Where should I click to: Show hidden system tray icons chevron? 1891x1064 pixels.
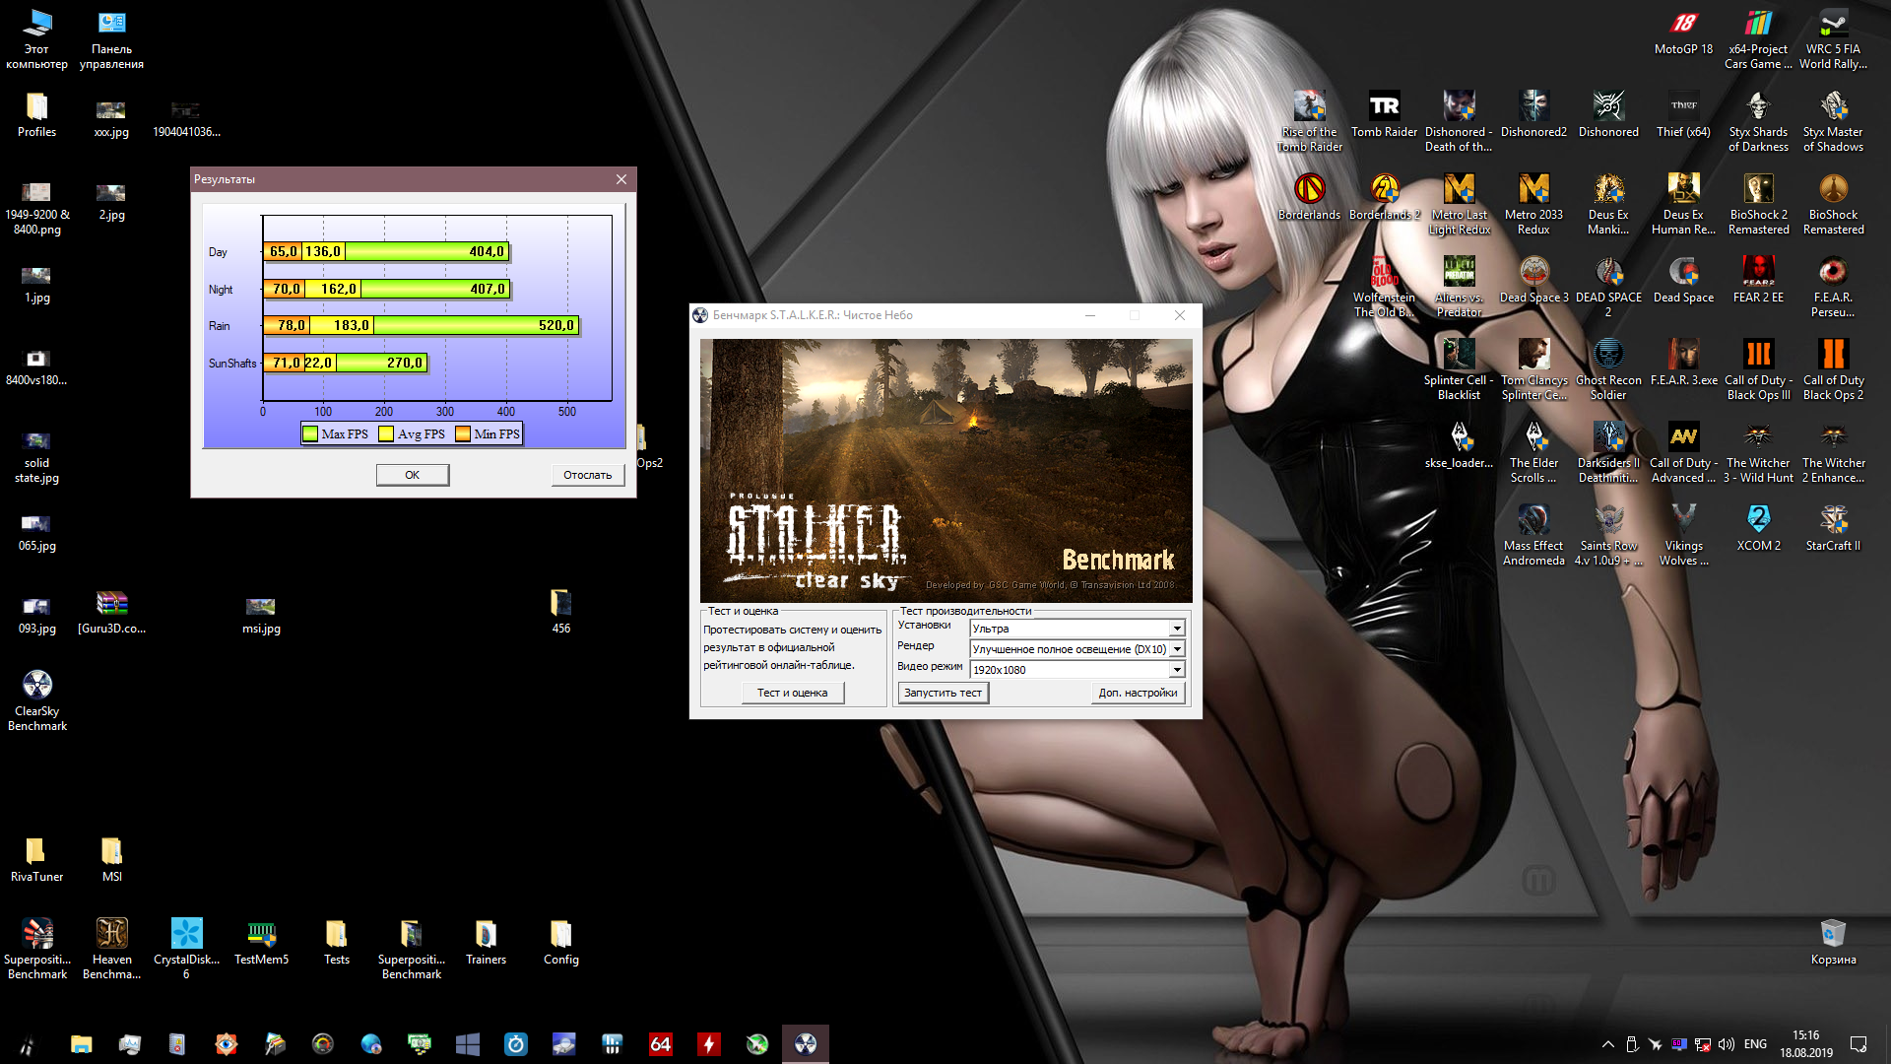(x=1607, y=1044)
